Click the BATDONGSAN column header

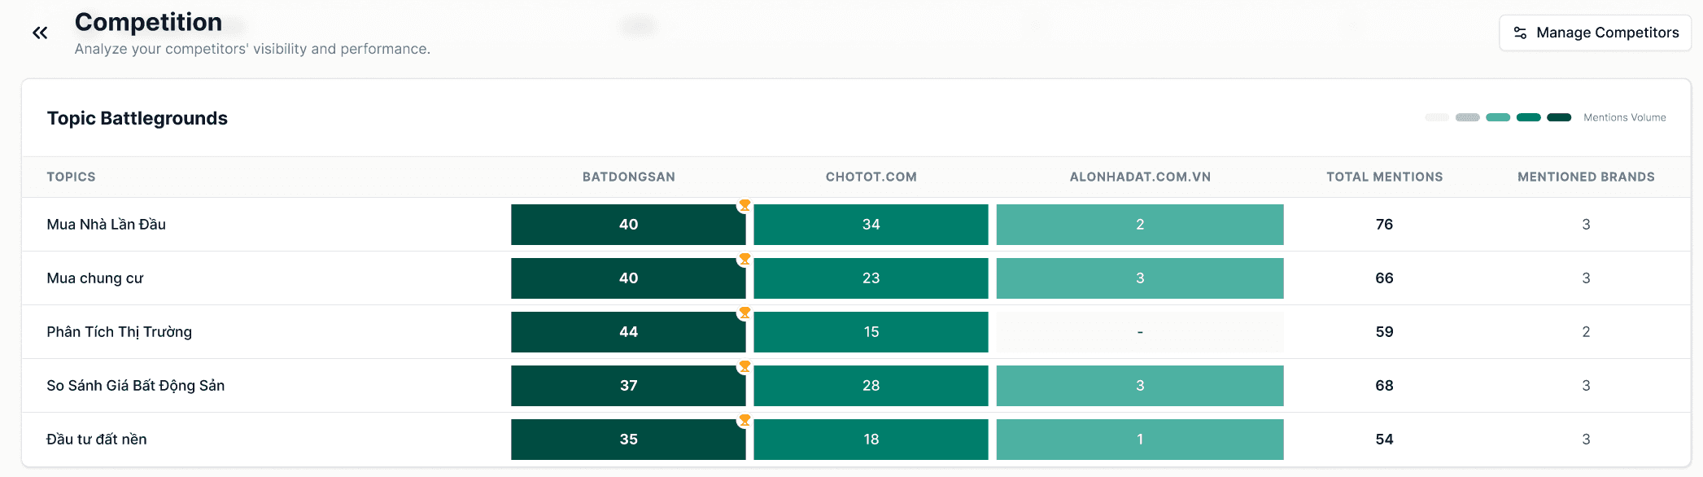coord(628,177)
